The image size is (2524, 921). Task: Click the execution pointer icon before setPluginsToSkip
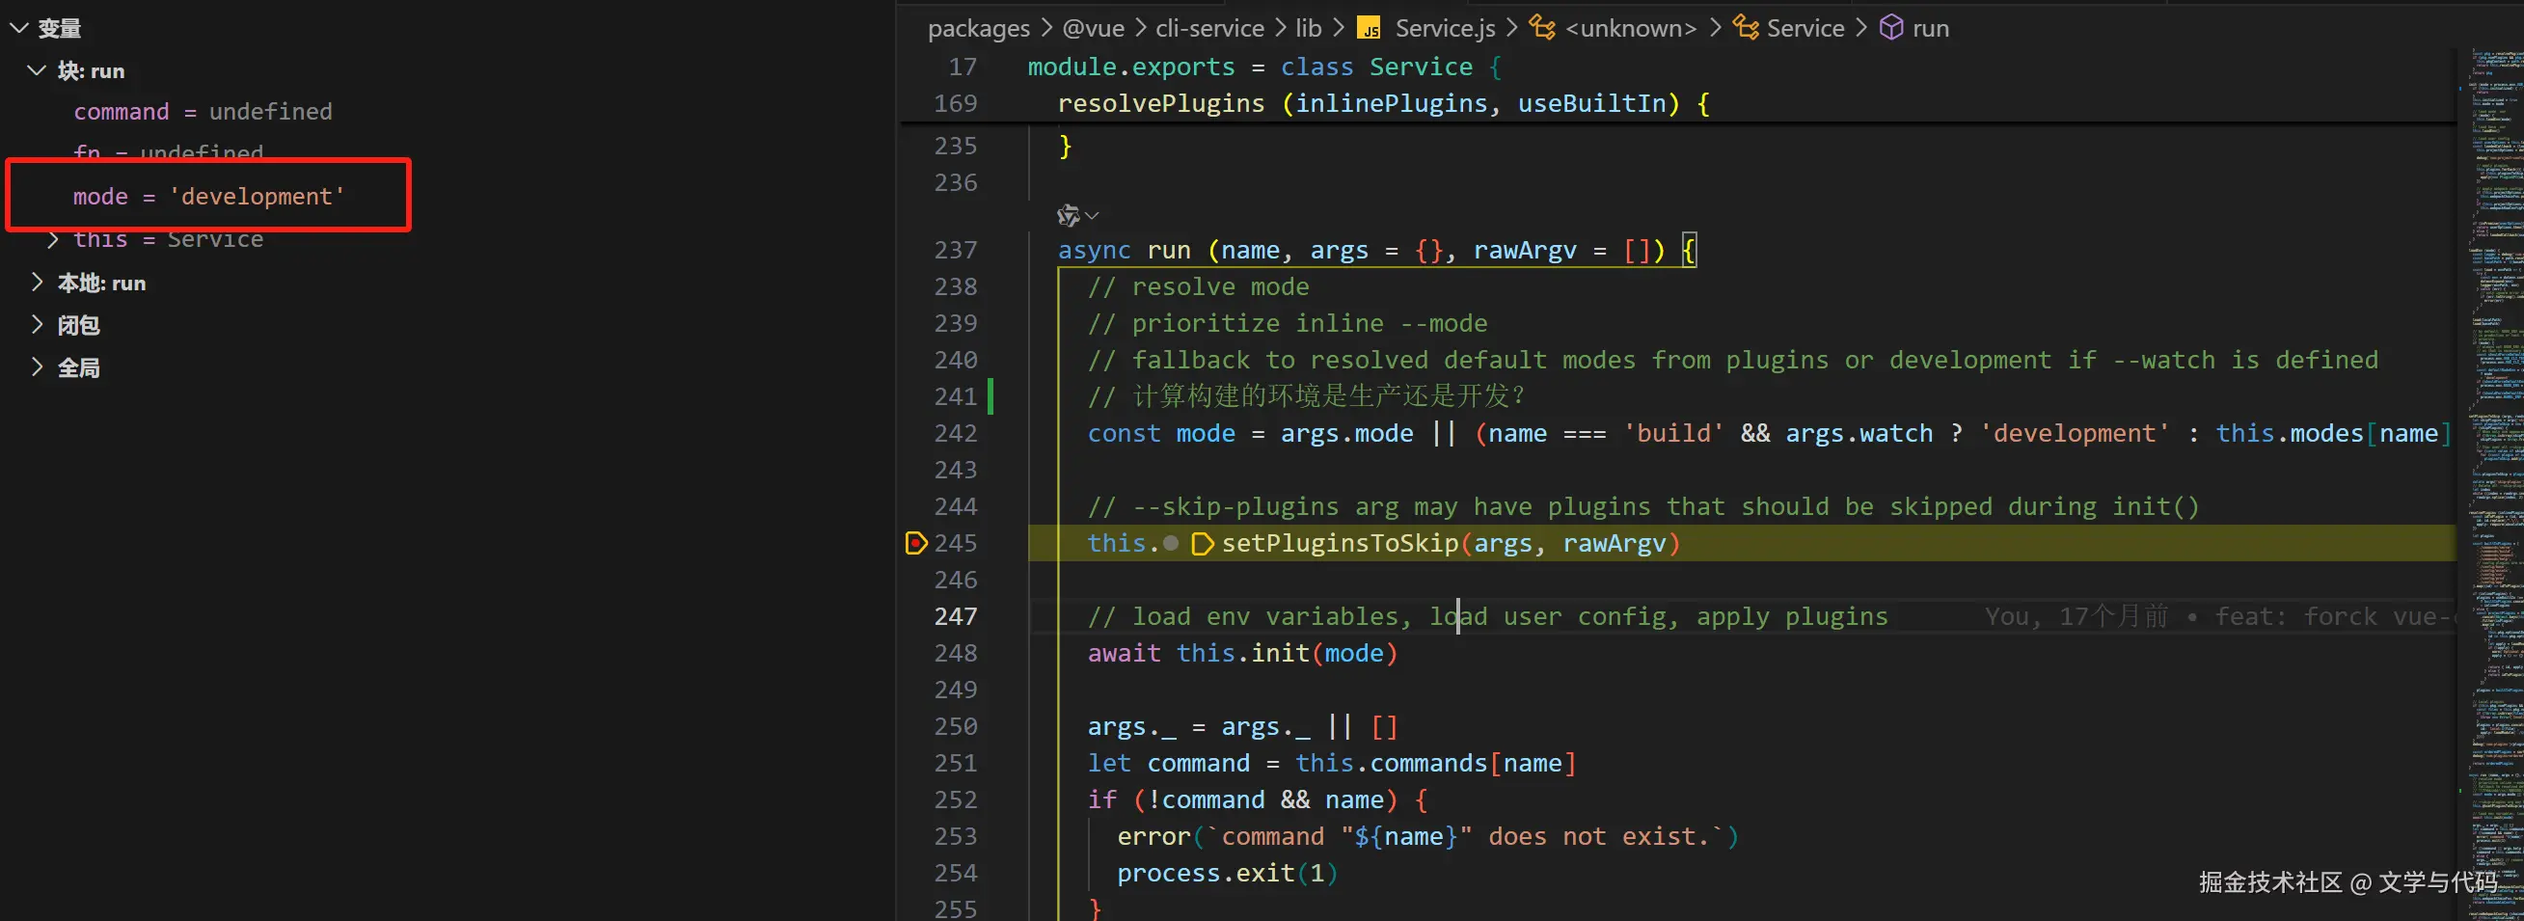1202,543
